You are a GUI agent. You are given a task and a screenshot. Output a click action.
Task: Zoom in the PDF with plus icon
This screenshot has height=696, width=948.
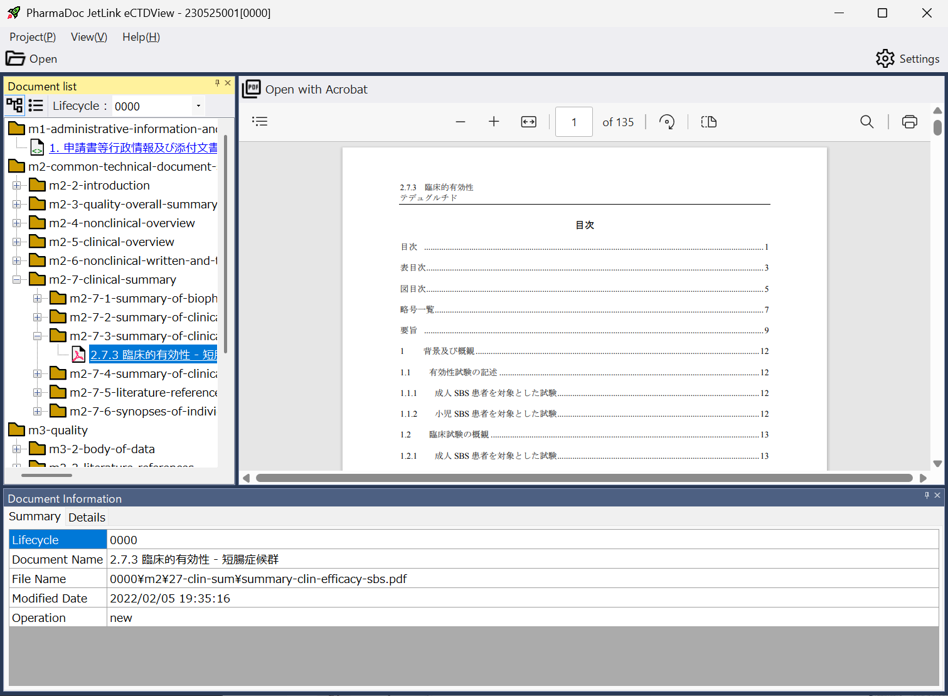[494, 122]
